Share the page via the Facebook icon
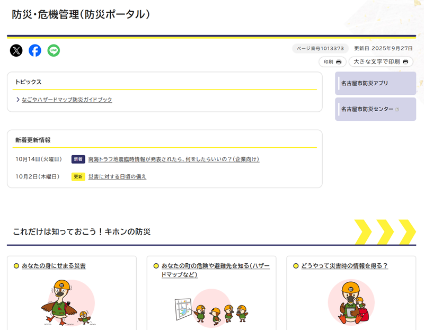The image size is (424, 330). 35,51
